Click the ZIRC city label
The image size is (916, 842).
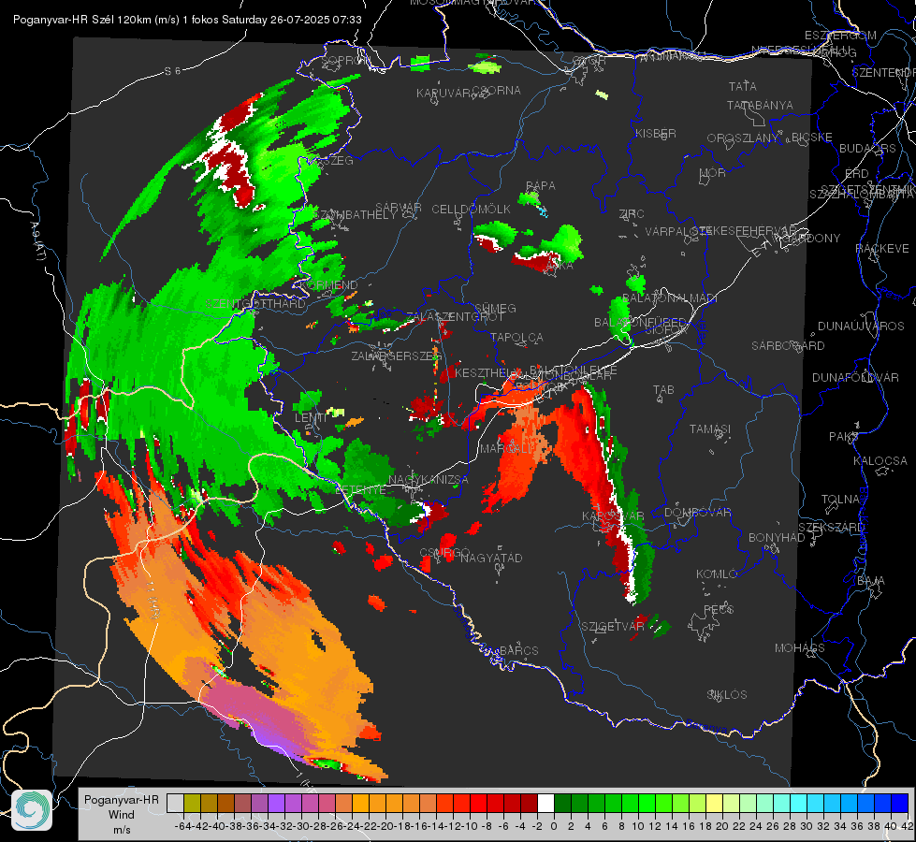632,214
